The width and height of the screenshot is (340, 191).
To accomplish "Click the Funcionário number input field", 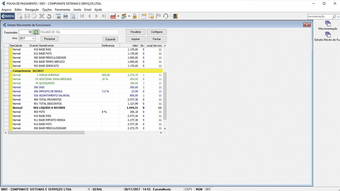I will 25,32.
